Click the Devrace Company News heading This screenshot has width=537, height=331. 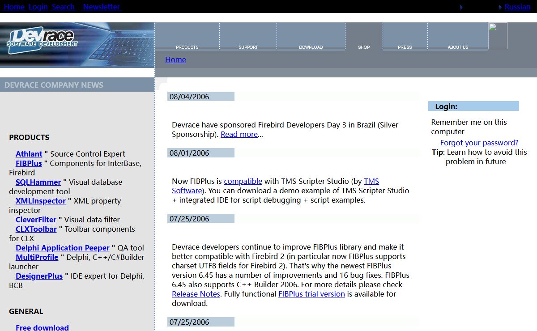pyautogui.click(x=54, y=85)
